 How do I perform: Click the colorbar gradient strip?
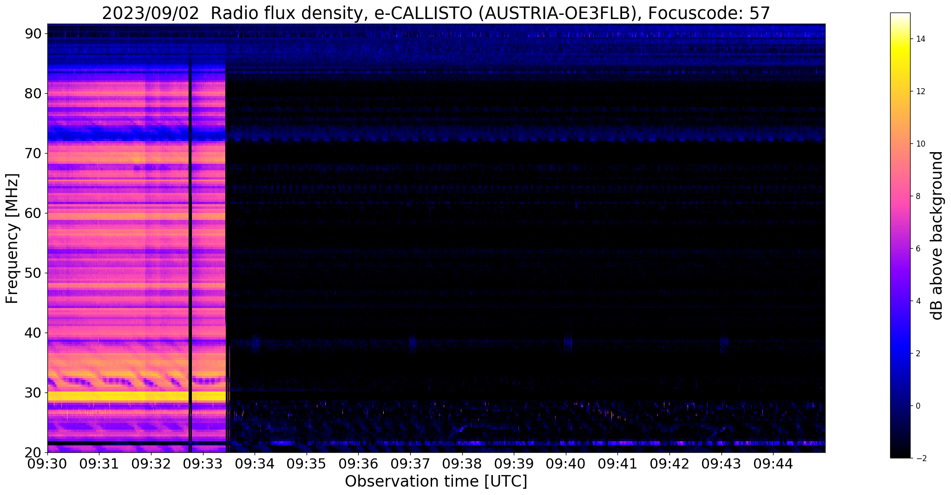(900, 235)
